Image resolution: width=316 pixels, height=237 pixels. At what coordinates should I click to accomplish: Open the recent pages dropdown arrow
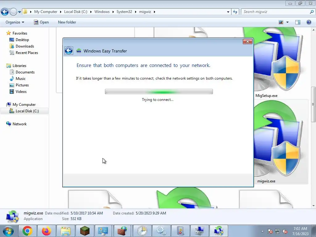[19, 12]
